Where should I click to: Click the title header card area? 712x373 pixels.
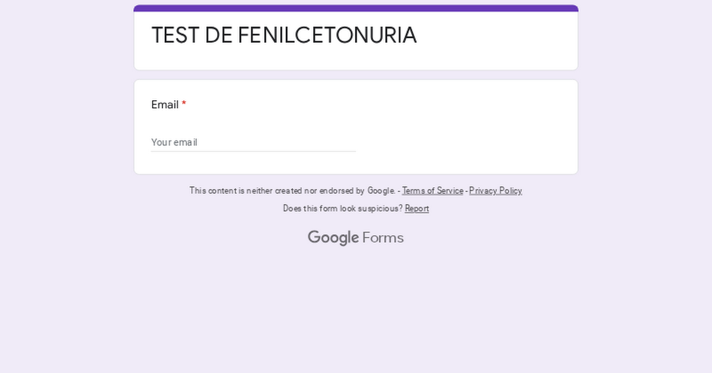click(356, 38)
